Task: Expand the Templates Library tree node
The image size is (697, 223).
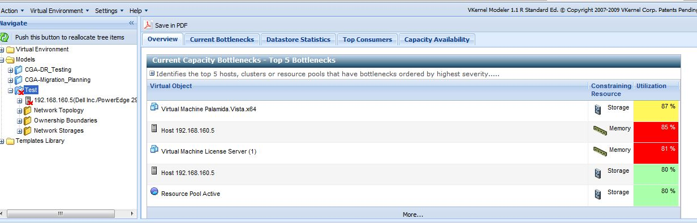Action: [x=2, y=141]
